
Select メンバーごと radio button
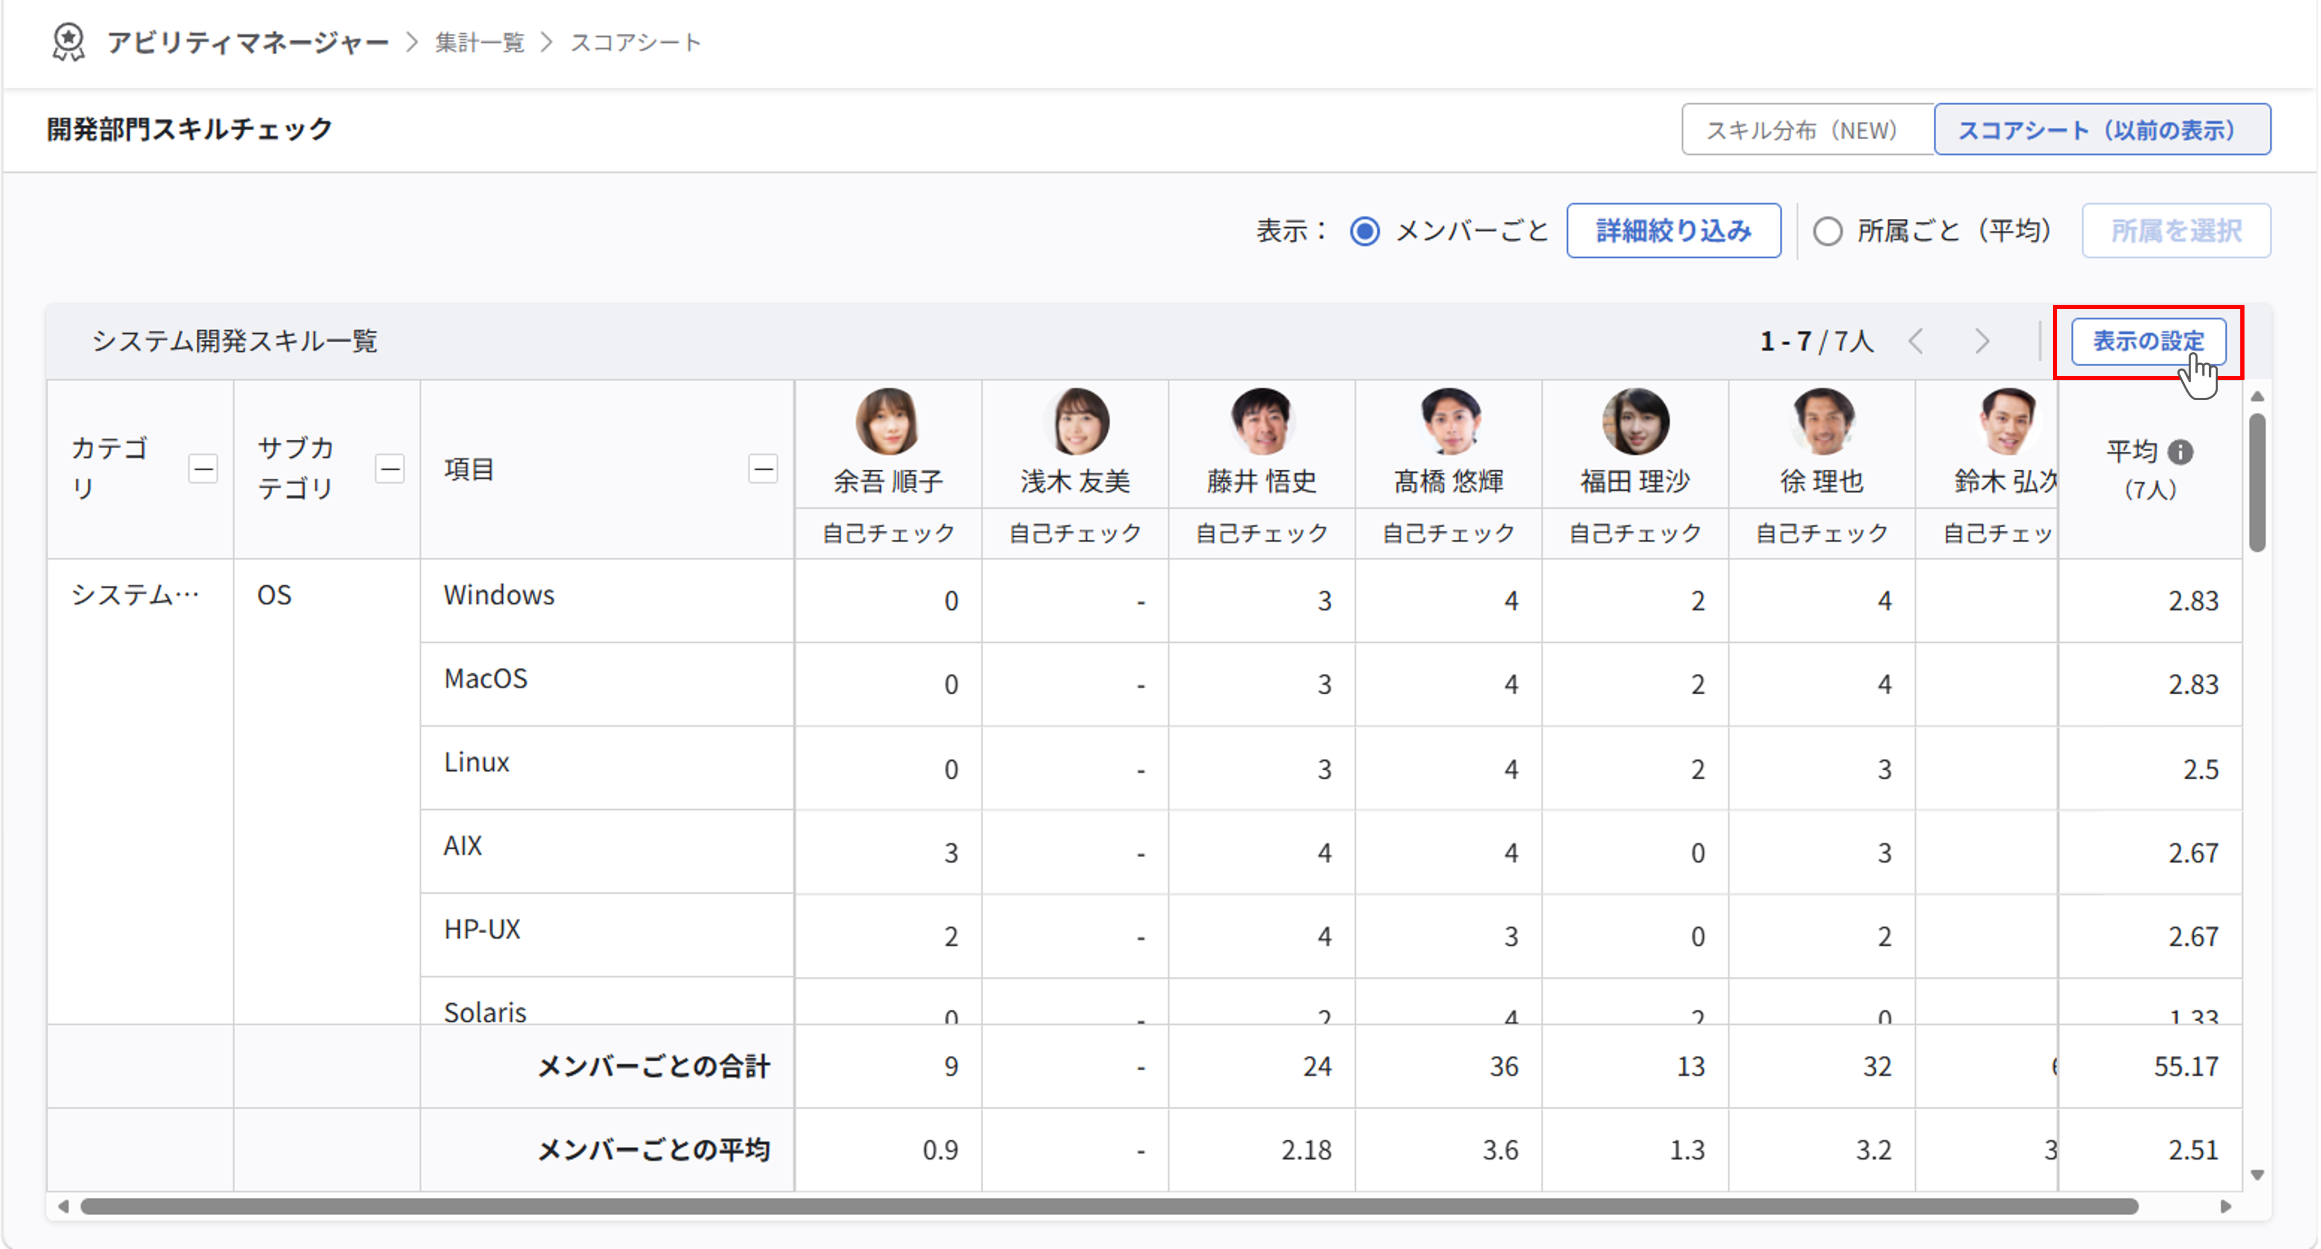1365,231
